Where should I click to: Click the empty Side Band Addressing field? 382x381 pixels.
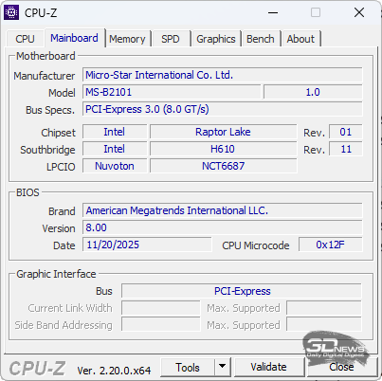pyautogui.click(x=161, y=325)
